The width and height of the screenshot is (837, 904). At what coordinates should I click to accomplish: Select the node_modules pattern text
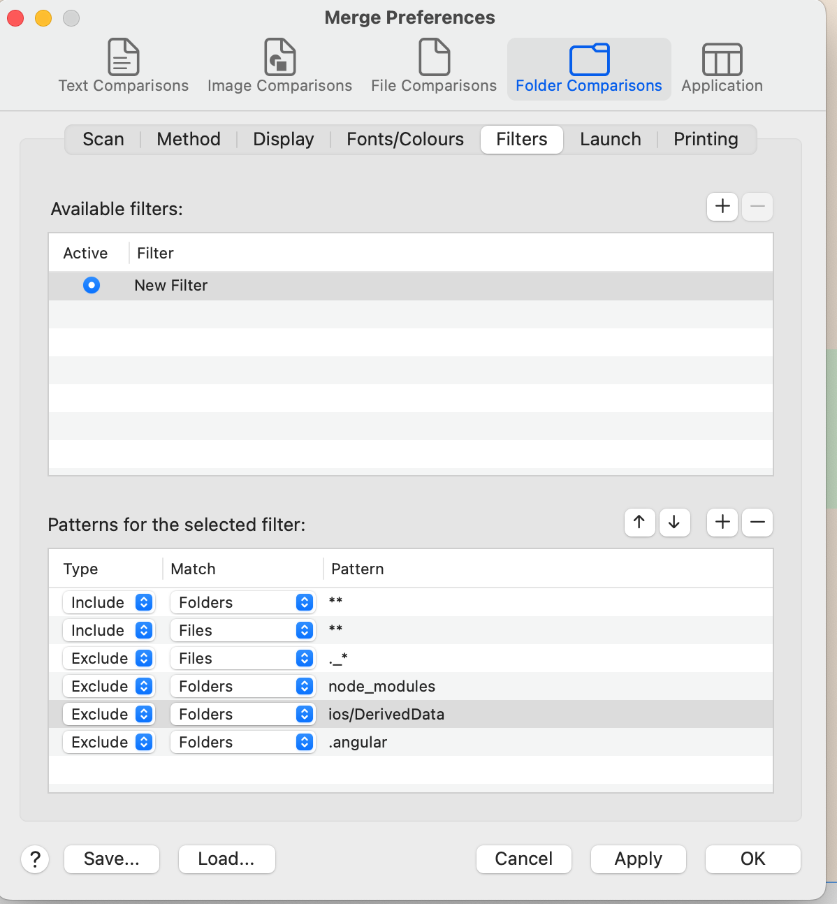(x=381, y=686)
